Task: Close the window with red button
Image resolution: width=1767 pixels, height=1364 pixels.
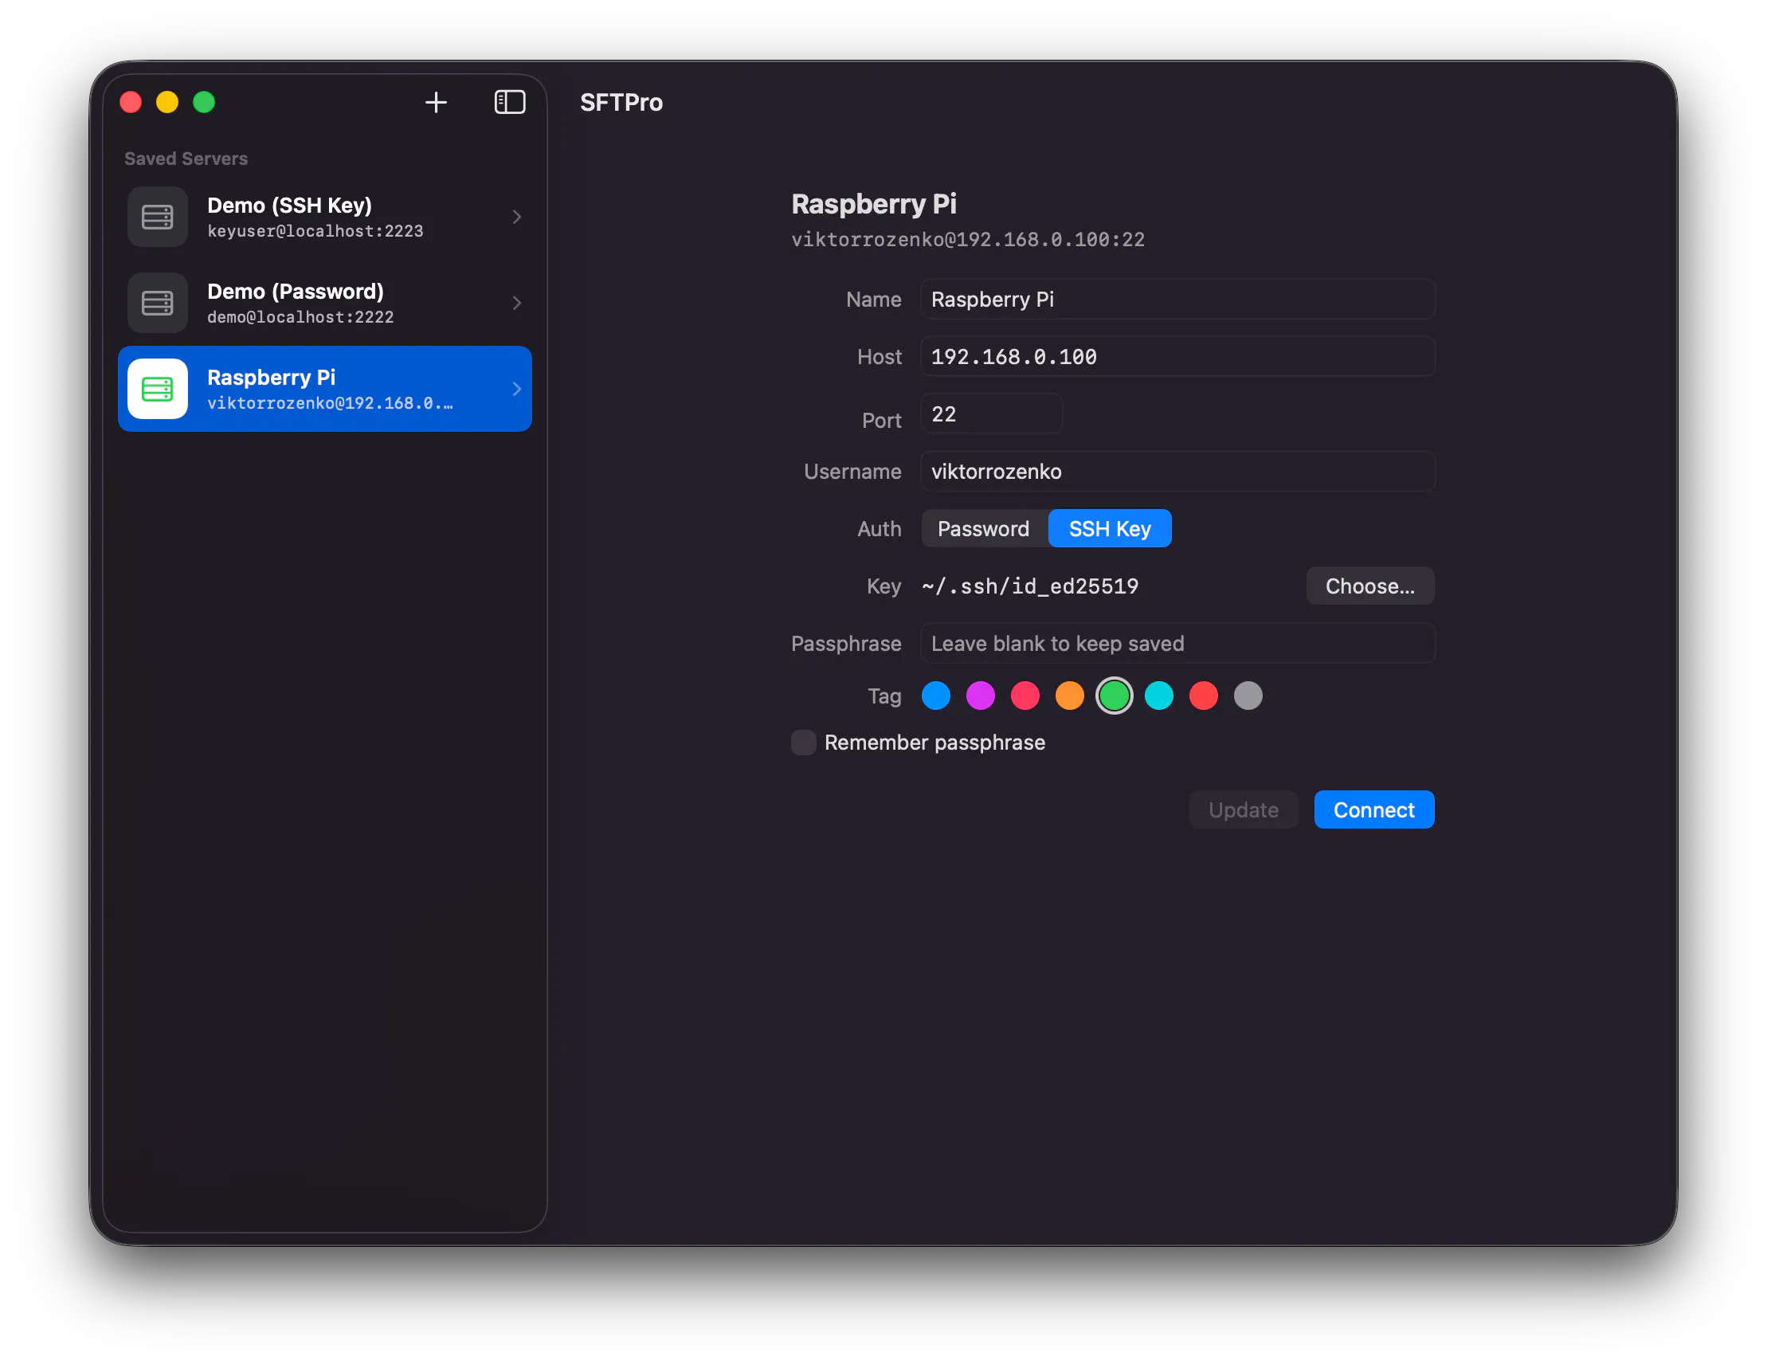Action: pos(131,102)
